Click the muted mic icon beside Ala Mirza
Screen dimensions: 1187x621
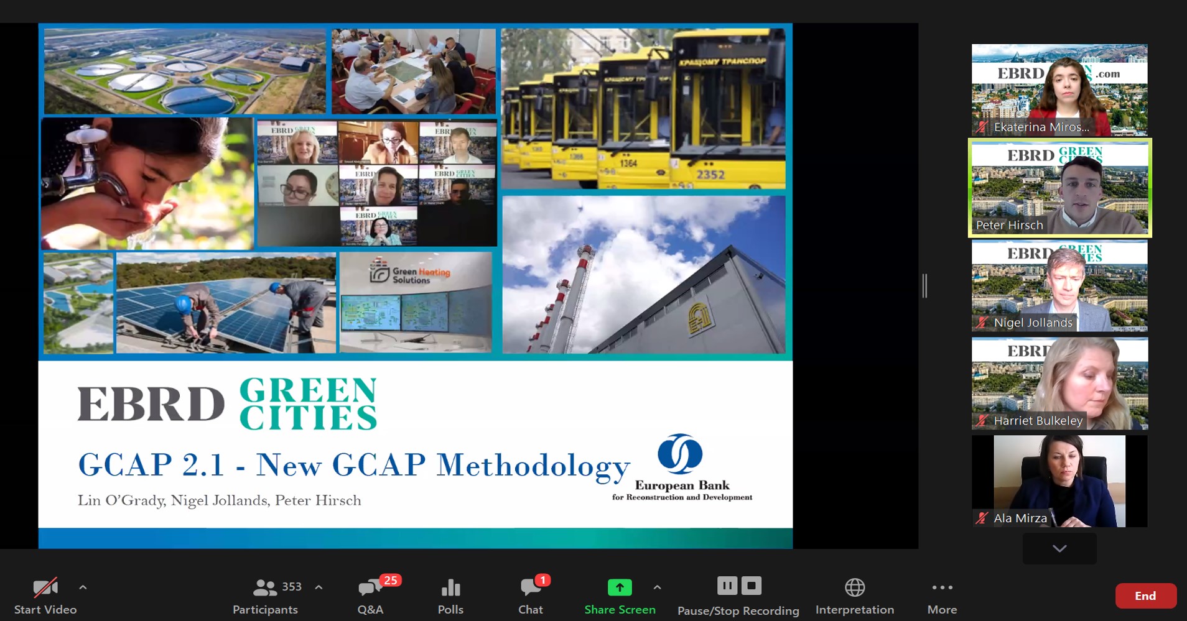[x=982, y=518]
